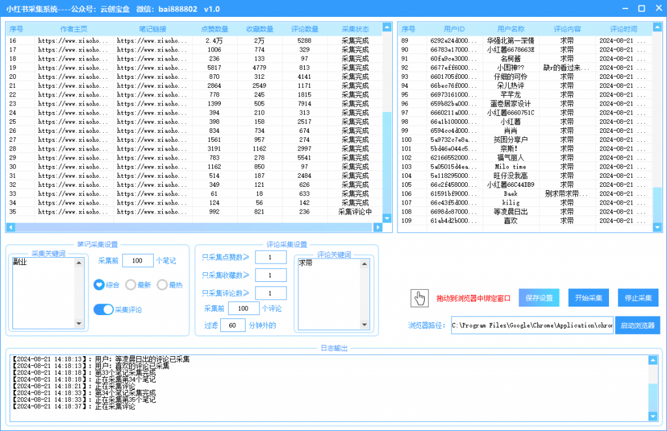Click scroll-right arrow of notes table
Viewport: 667px width, 431px height.
point(376,227)
